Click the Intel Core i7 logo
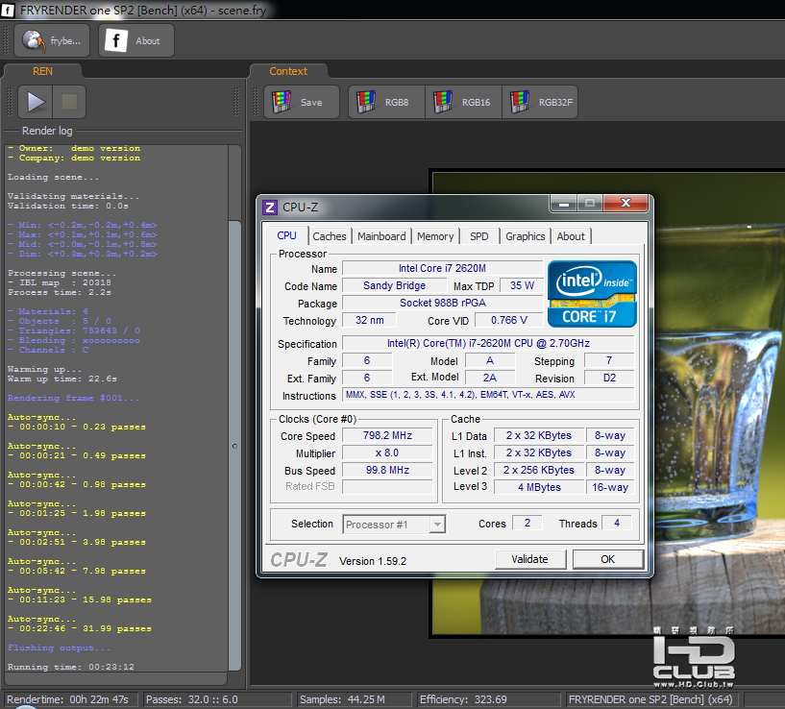 click(592, 293)
